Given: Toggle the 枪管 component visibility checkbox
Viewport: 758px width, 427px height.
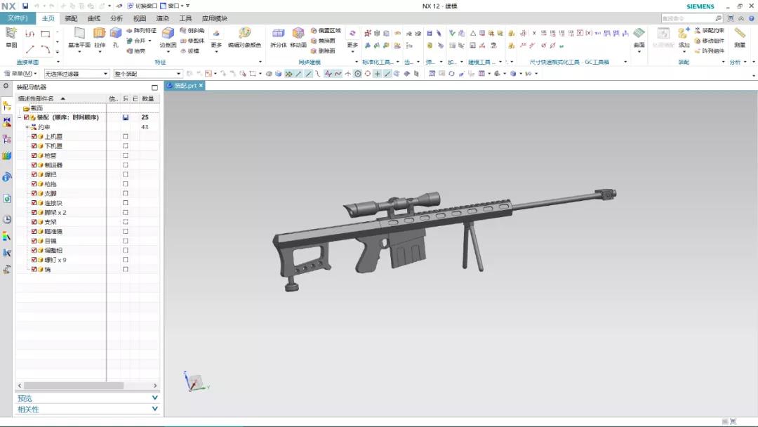Looking at the screenshot, I should tap(34, 155).
